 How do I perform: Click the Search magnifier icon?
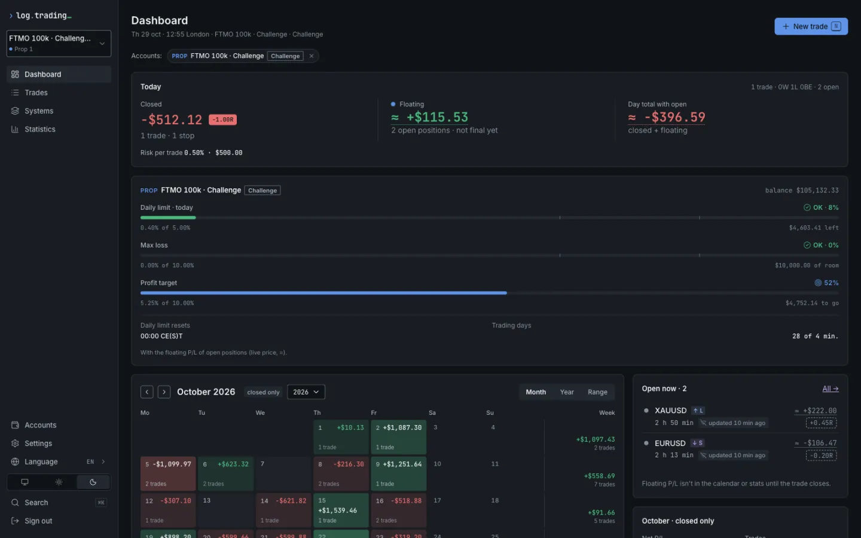(x=15, y=503)
